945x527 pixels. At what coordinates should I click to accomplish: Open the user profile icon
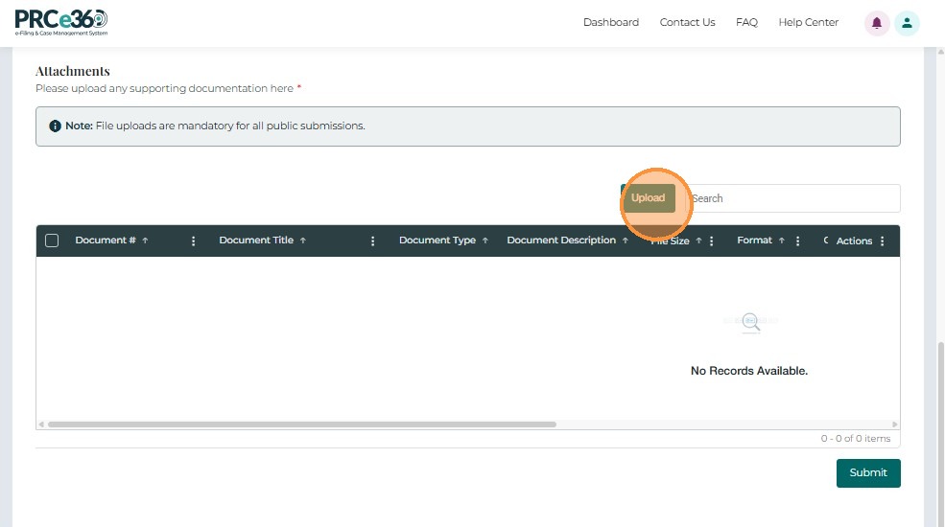pyautogui.click(x=907, y=23)
